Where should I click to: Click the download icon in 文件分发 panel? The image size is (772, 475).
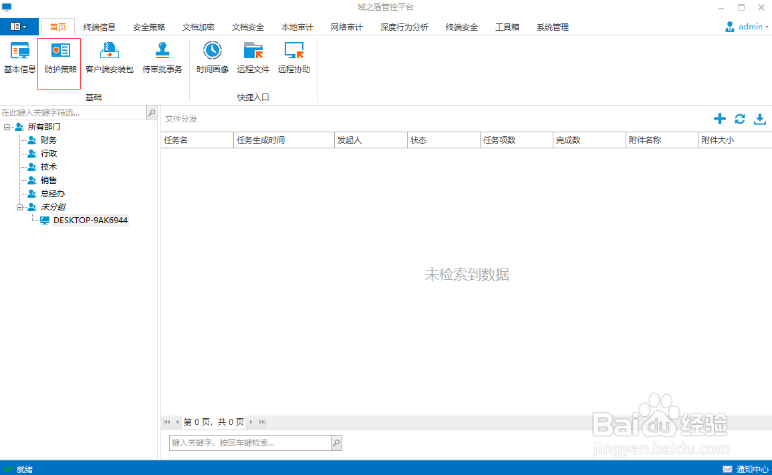(x=760, y=118)
